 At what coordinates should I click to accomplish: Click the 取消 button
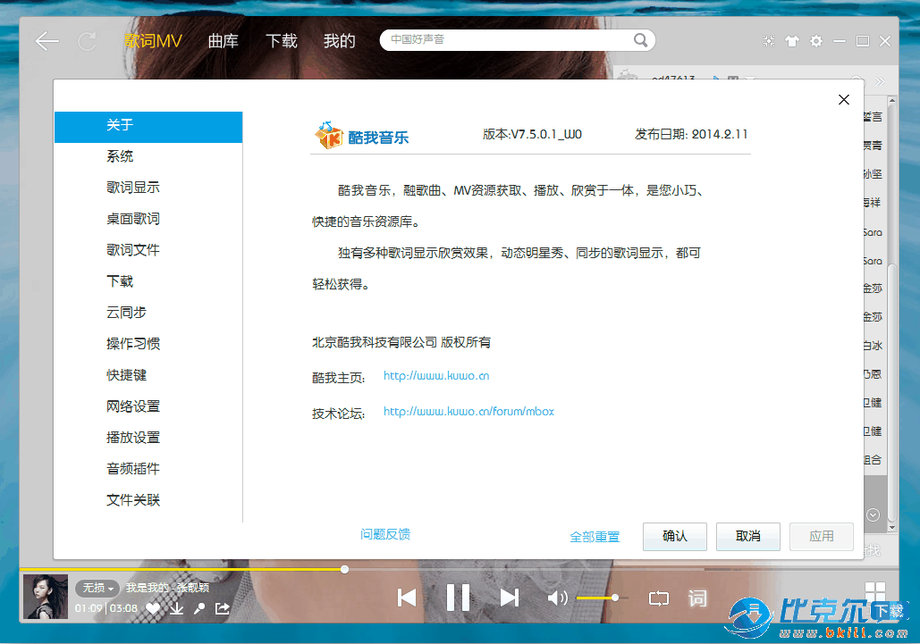coord(748,536)
